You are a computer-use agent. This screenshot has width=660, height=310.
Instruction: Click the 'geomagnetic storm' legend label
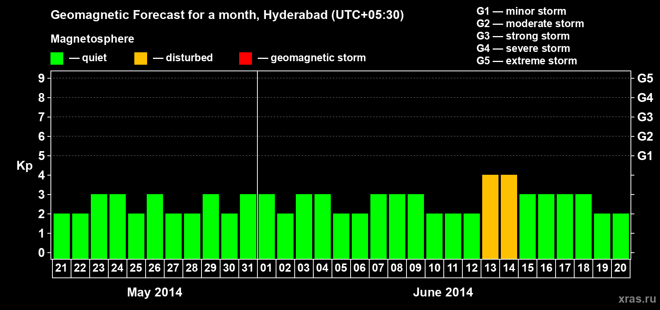coord(318,58)
